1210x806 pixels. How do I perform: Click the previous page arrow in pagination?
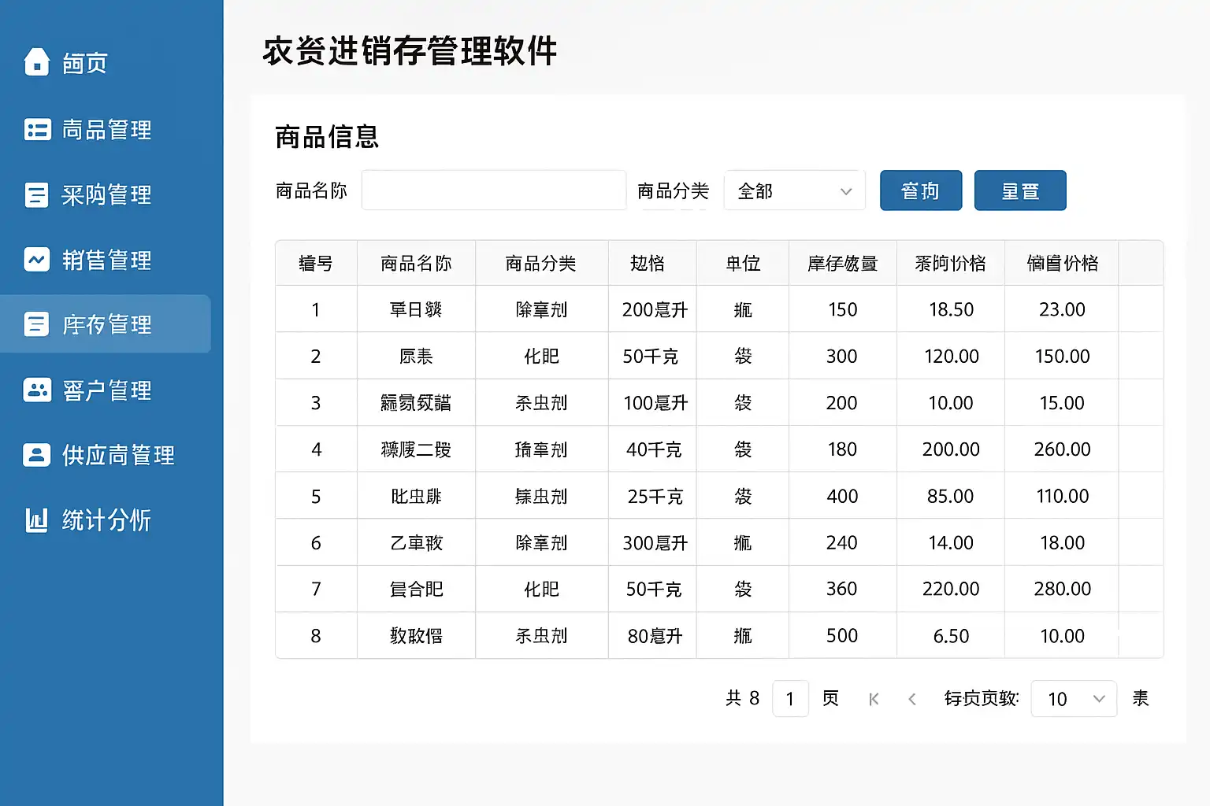click(x=912, y=699)
